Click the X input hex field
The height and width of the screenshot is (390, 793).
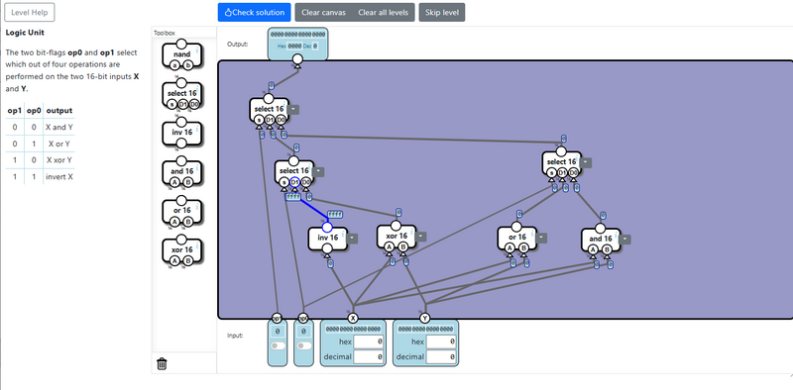click(368, 342)
